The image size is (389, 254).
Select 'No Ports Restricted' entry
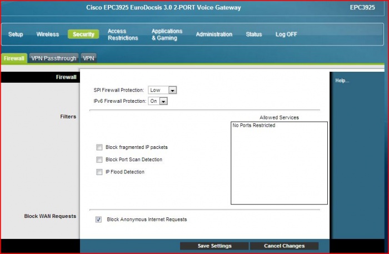pos(254,126)
